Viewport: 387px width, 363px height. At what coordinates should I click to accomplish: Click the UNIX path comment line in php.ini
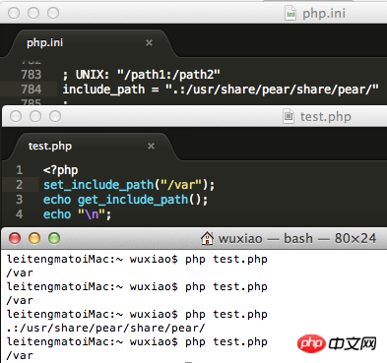[x=141, y=75]
